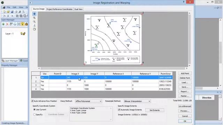Click the Save floppy disk icon
223x125 pixels.
point(12,11)
